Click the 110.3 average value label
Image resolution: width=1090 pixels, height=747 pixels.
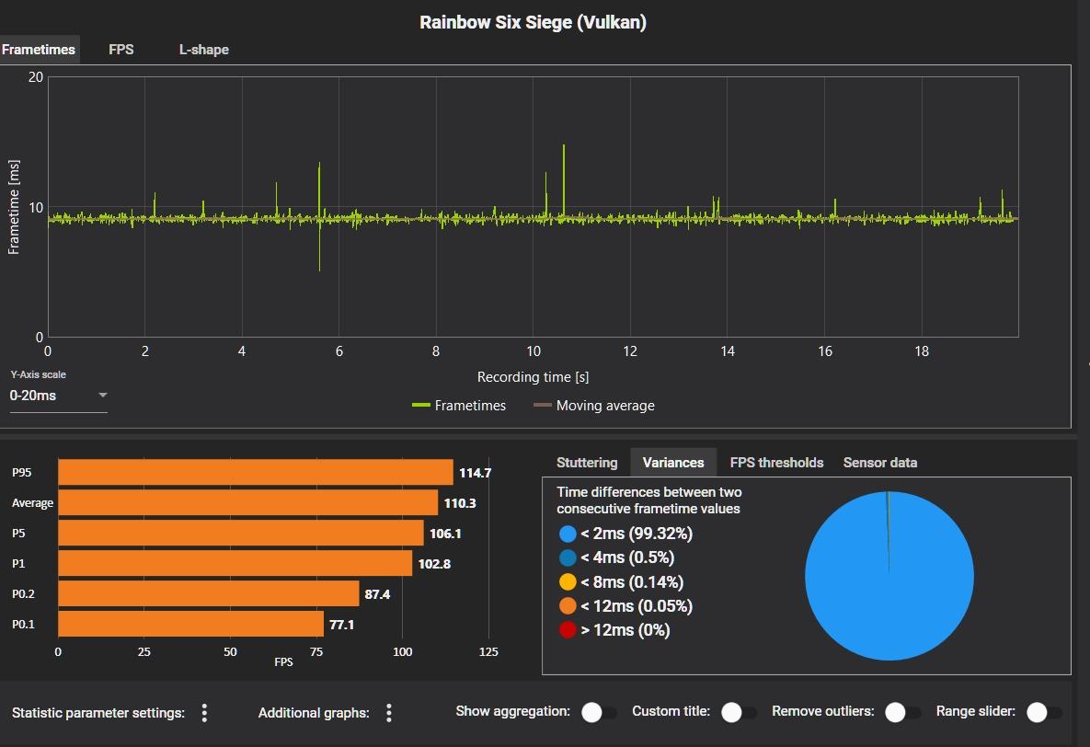[x=460, y=503]
